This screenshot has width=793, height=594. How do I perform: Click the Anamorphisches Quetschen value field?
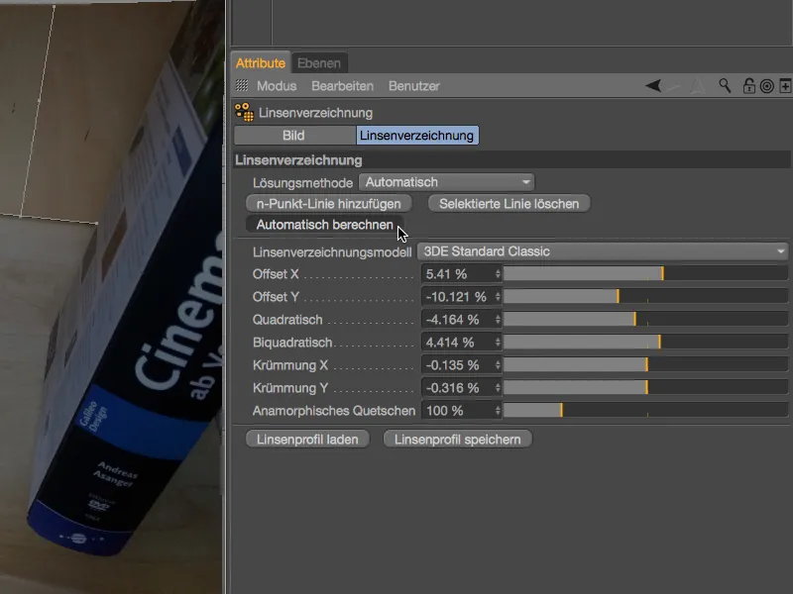pyautogui.click(x=458, y=410)
